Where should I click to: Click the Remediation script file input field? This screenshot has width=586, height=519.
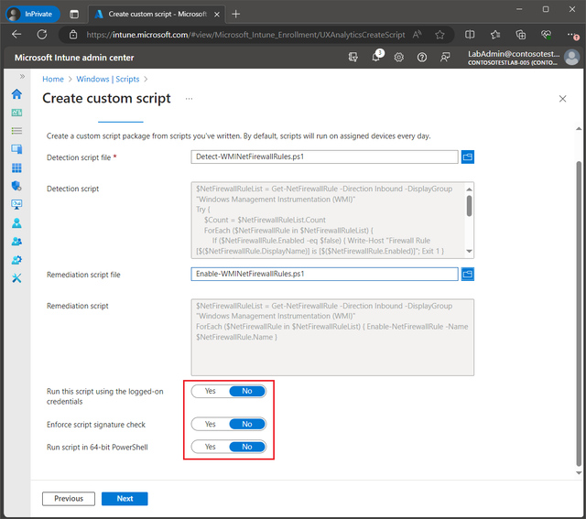(x=324, y=275)
